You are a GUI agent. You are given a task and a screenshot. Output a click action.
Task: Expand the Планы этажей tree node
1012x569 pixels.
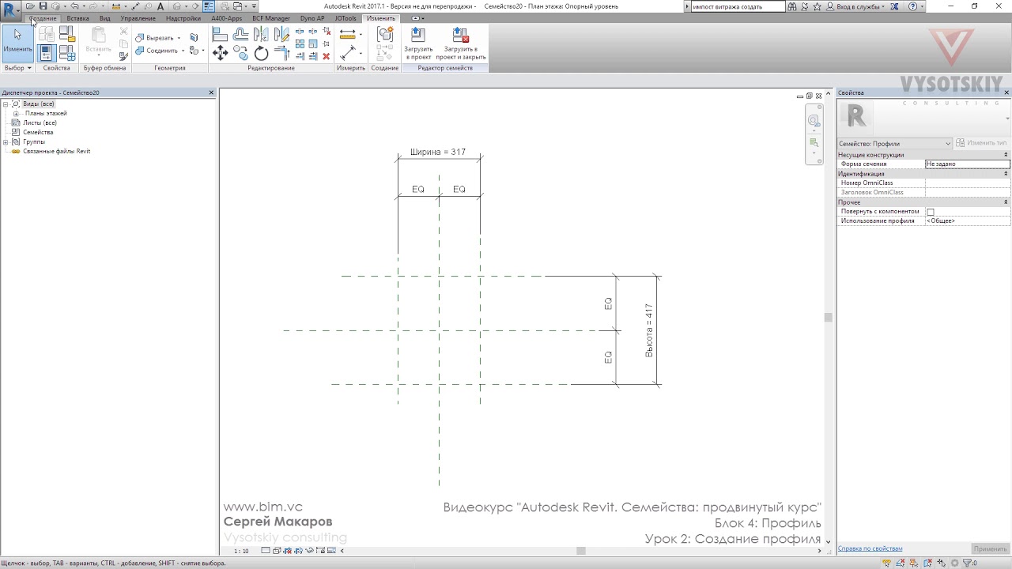16,113
